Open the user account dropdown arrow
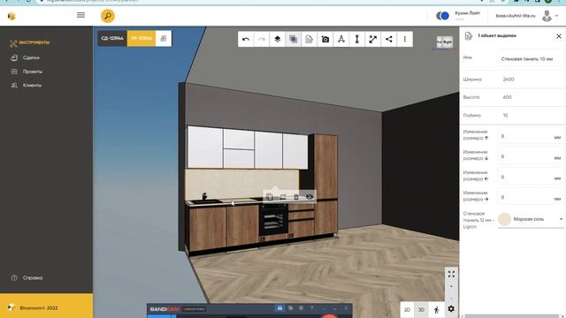 (556, 16)
